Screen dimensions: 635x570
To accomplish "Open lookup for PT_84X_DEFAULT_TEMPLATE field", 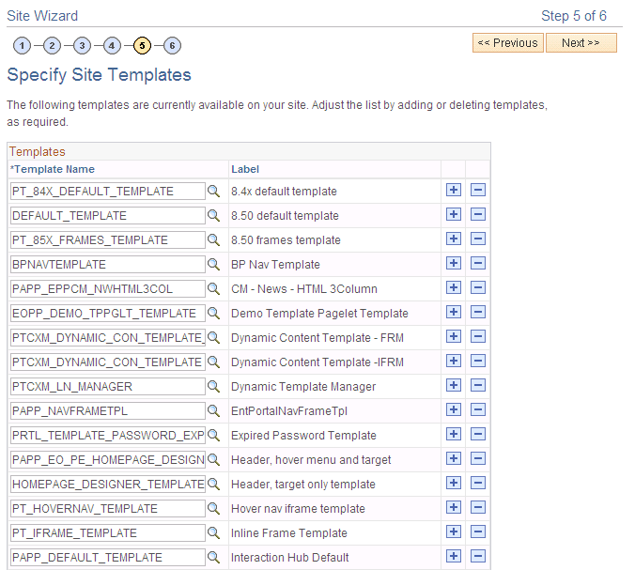I will [213, 191].
